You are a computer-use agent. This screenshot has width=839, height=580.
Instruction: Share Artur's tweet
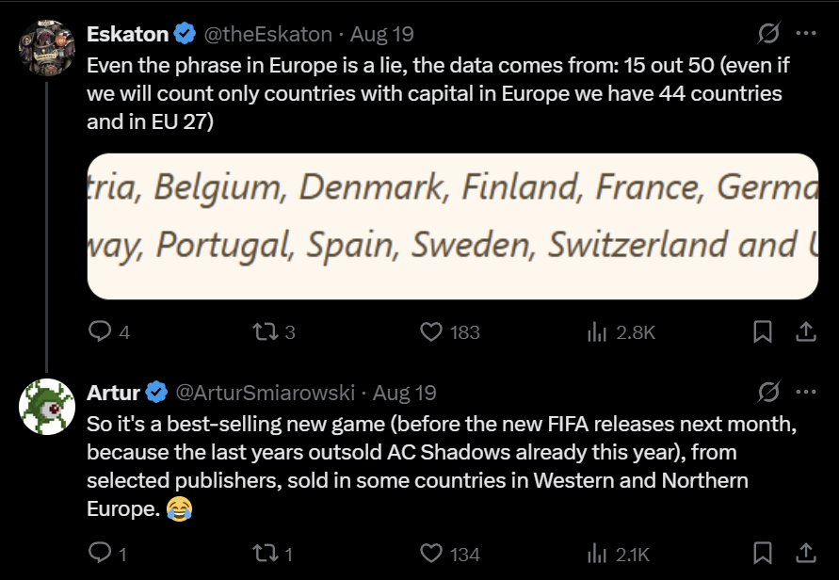click(806, 553)
